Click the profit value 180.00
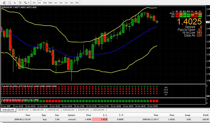Image resolution: width=210 pixels, height=123 pixels. pos(206,119)
